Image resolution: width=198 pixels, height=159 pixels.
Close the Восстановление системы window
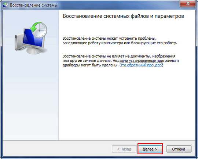[188, 4]
